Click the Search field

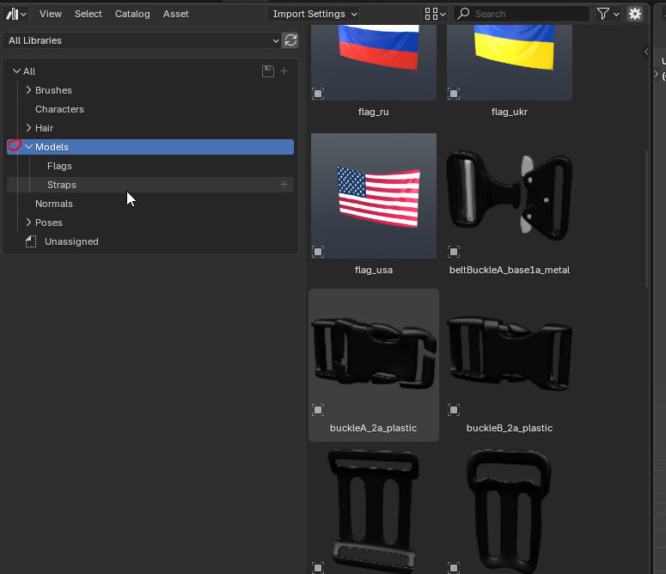[522, 14]
